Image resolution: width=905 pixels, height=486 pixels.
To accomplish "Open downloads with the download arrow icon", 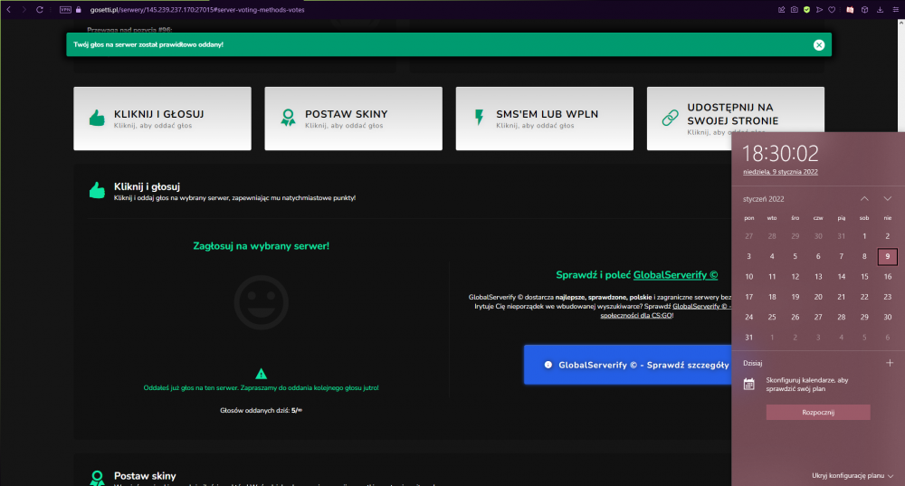I will tap(881, 10).
